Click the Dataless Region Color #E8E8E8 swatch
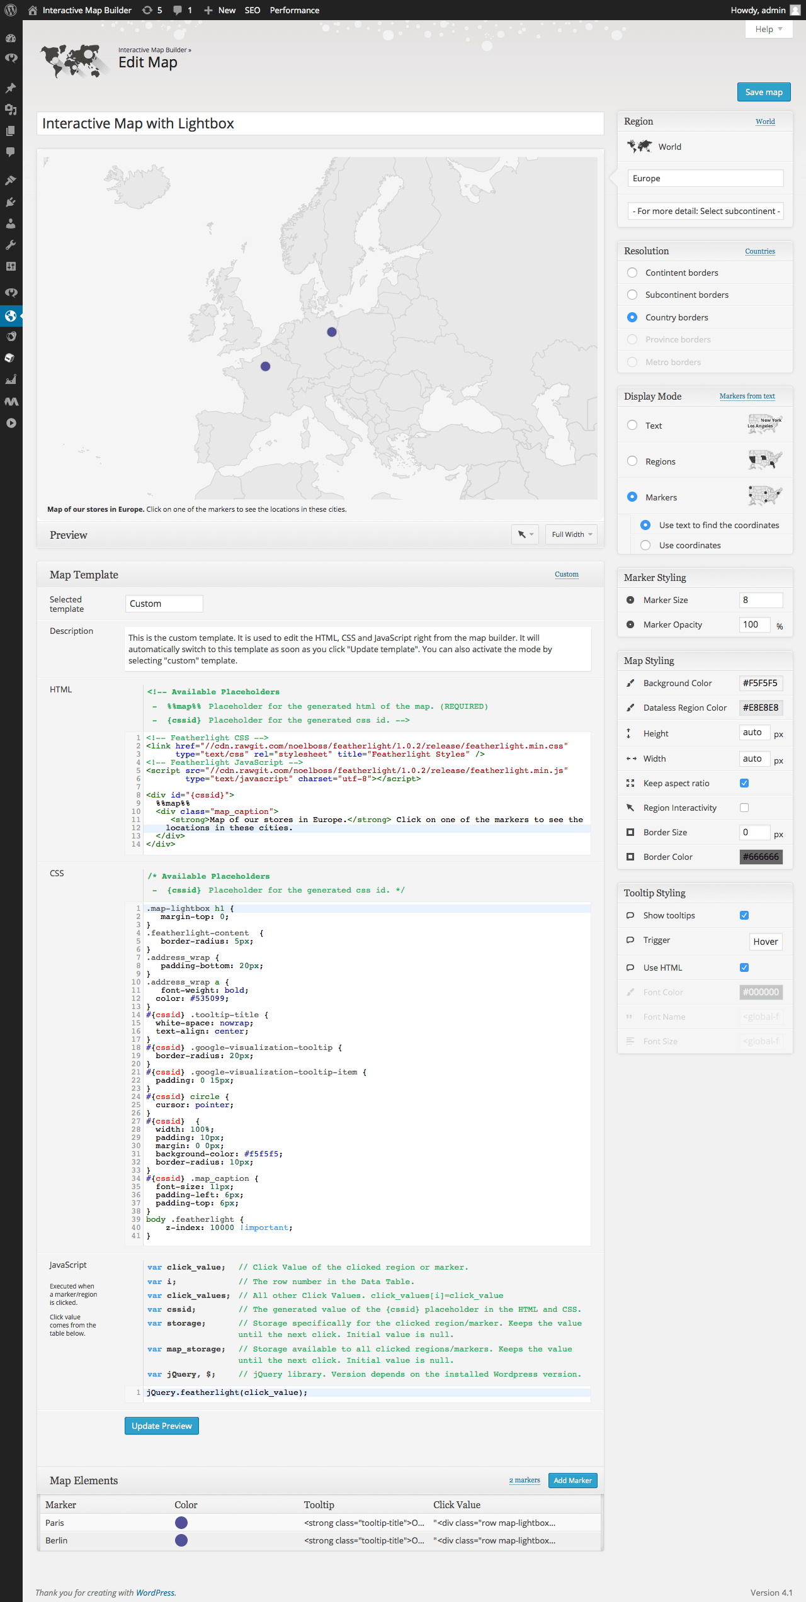The height and width of the screenshot is (1602, 806). coord(761,708)
